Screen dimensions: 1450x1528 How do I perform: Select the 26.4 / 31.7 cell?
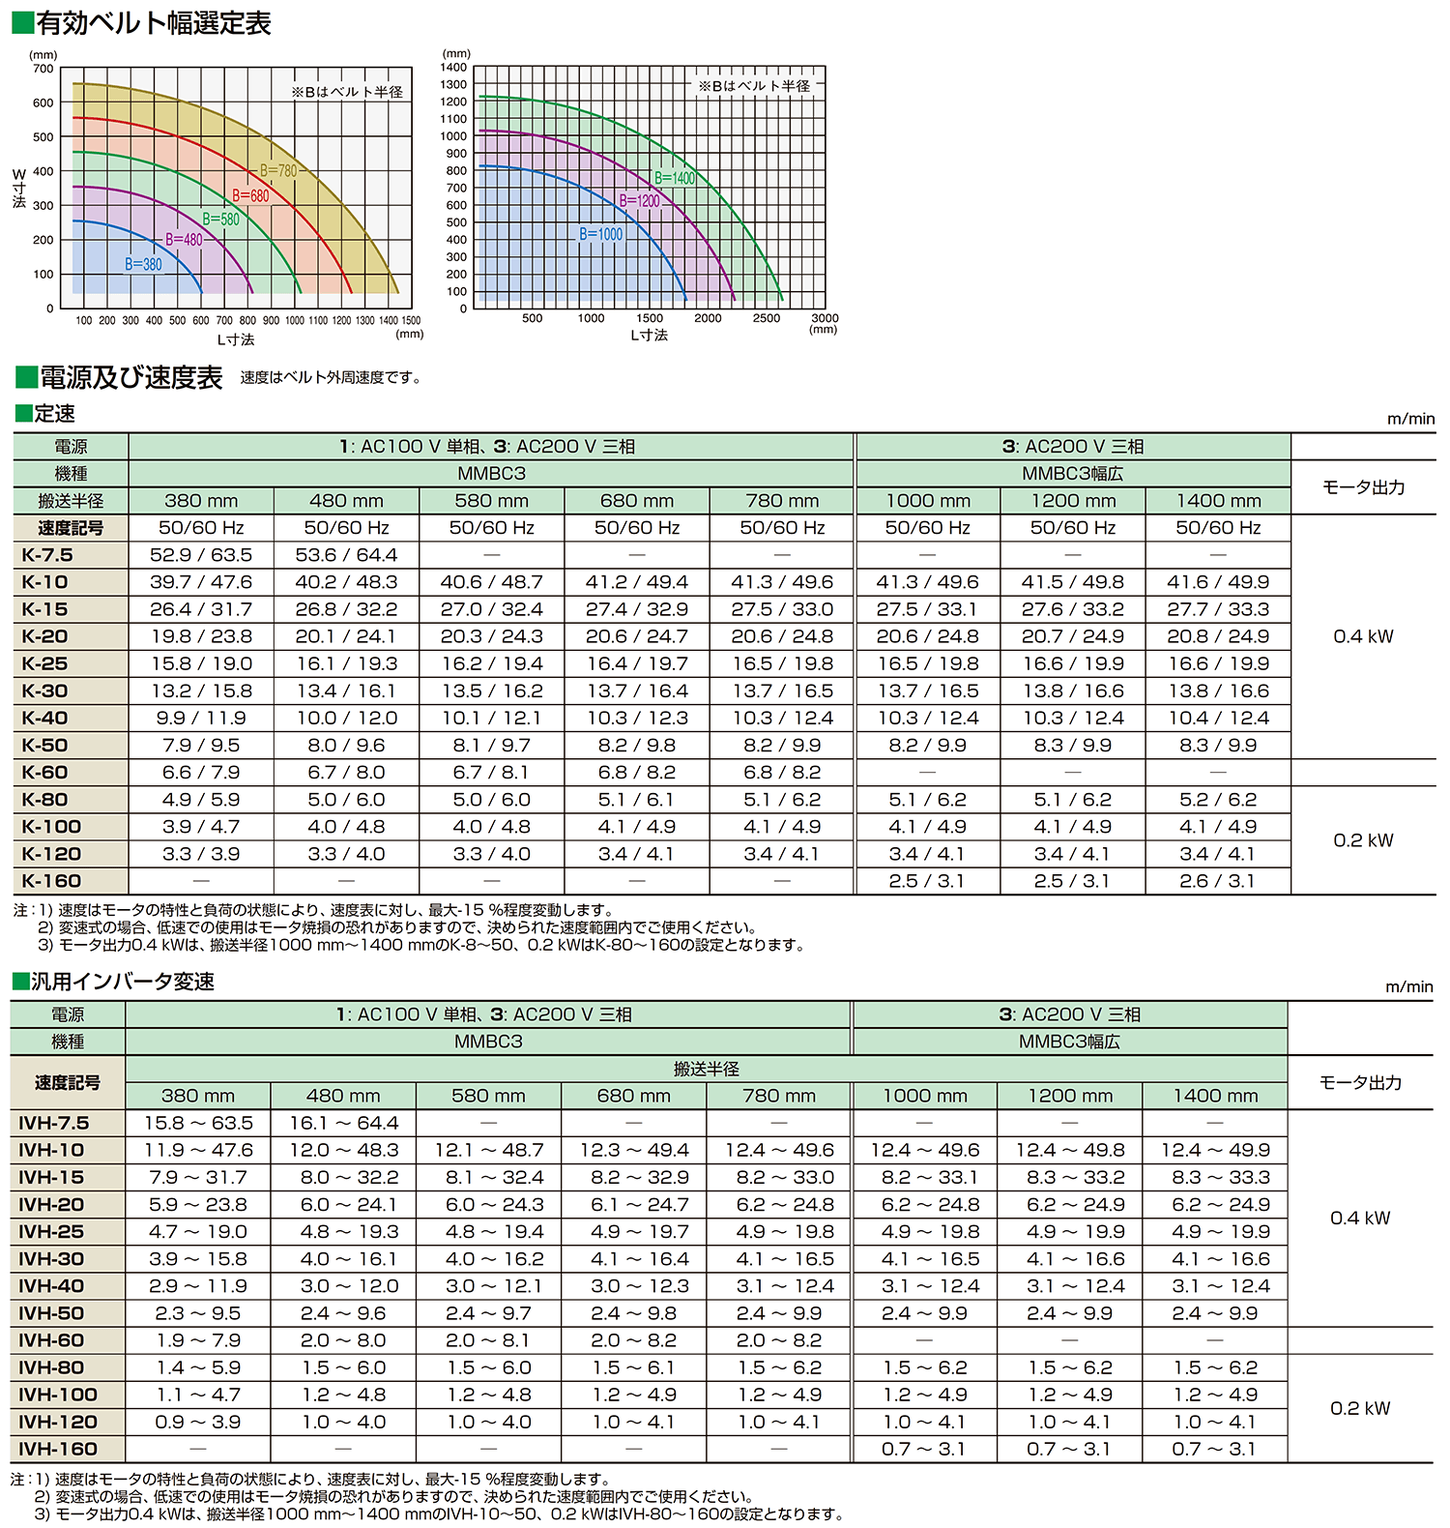[x=201, y=609]
